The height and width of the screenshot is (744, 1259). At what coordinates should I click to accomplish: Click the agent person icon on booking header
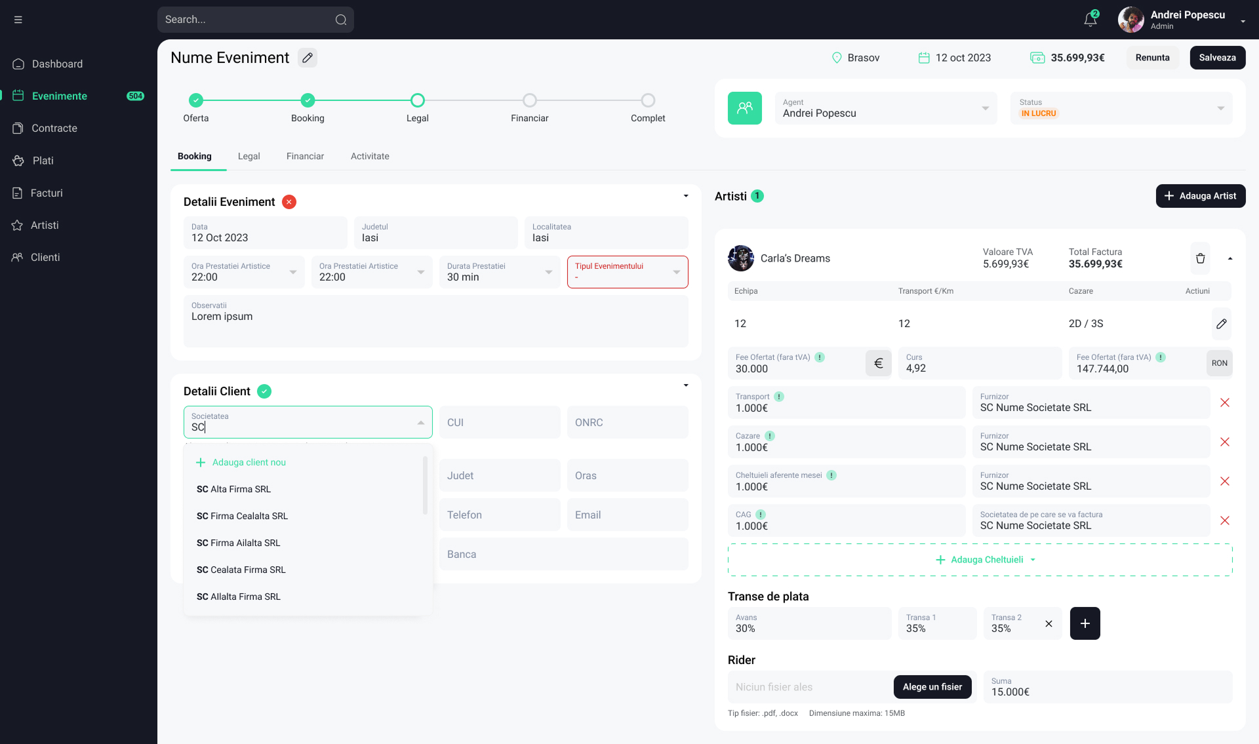[x=744, y=107]
